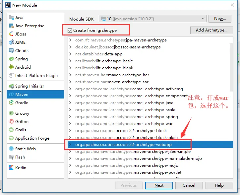The image size is (240, 195).
Task: Select the J2ME phone icon
Action: (x=11, y=42)
